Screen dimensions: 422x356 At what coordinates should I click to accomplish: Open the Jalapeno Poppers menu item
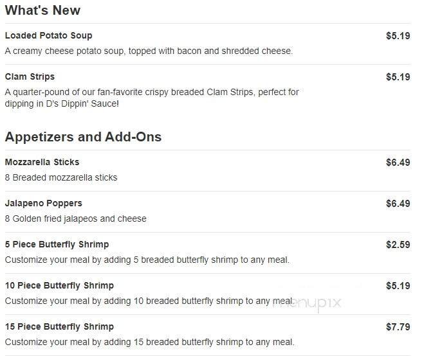click(43, 204)
